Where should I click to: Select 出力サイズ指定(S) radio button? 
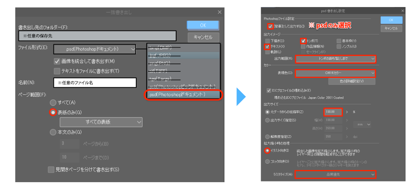[x=267, y=120]
